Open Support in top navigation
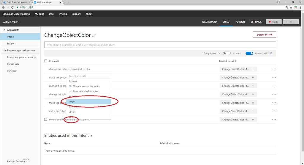304x165 pixels. point(76,14)
